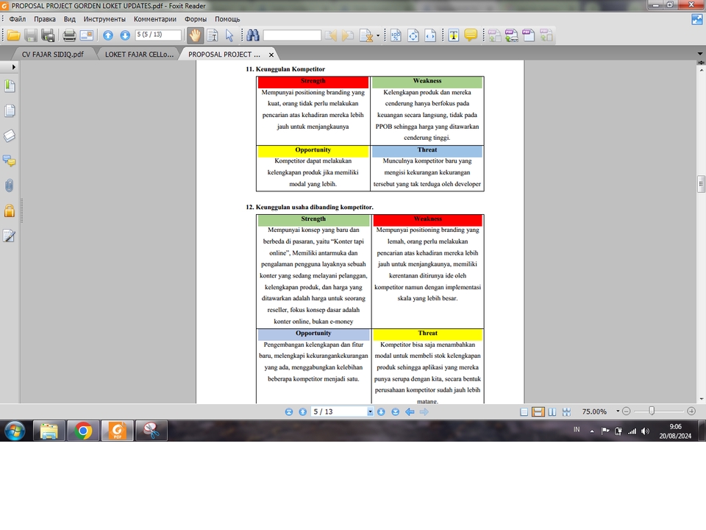Viewport: 706px width, 530px height.
Task: Jump to last page in bottom bar
Action: point(396,411)
